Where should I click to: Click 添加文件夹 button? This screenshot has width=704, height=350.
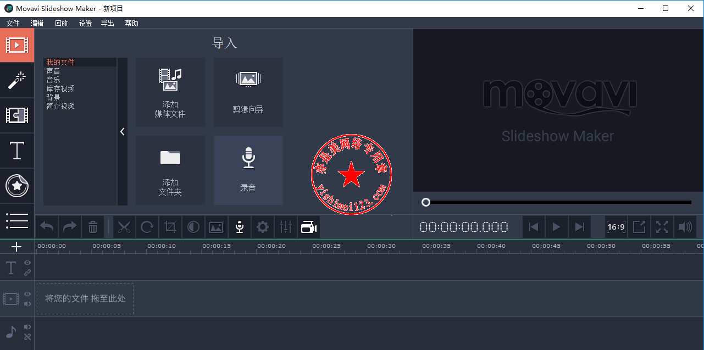tap(170, 170)
